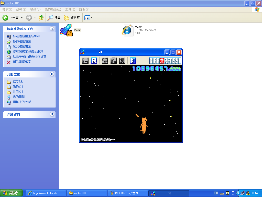
Task: Click the CH language indicator in tray
Action: click(x=216, y=193)
